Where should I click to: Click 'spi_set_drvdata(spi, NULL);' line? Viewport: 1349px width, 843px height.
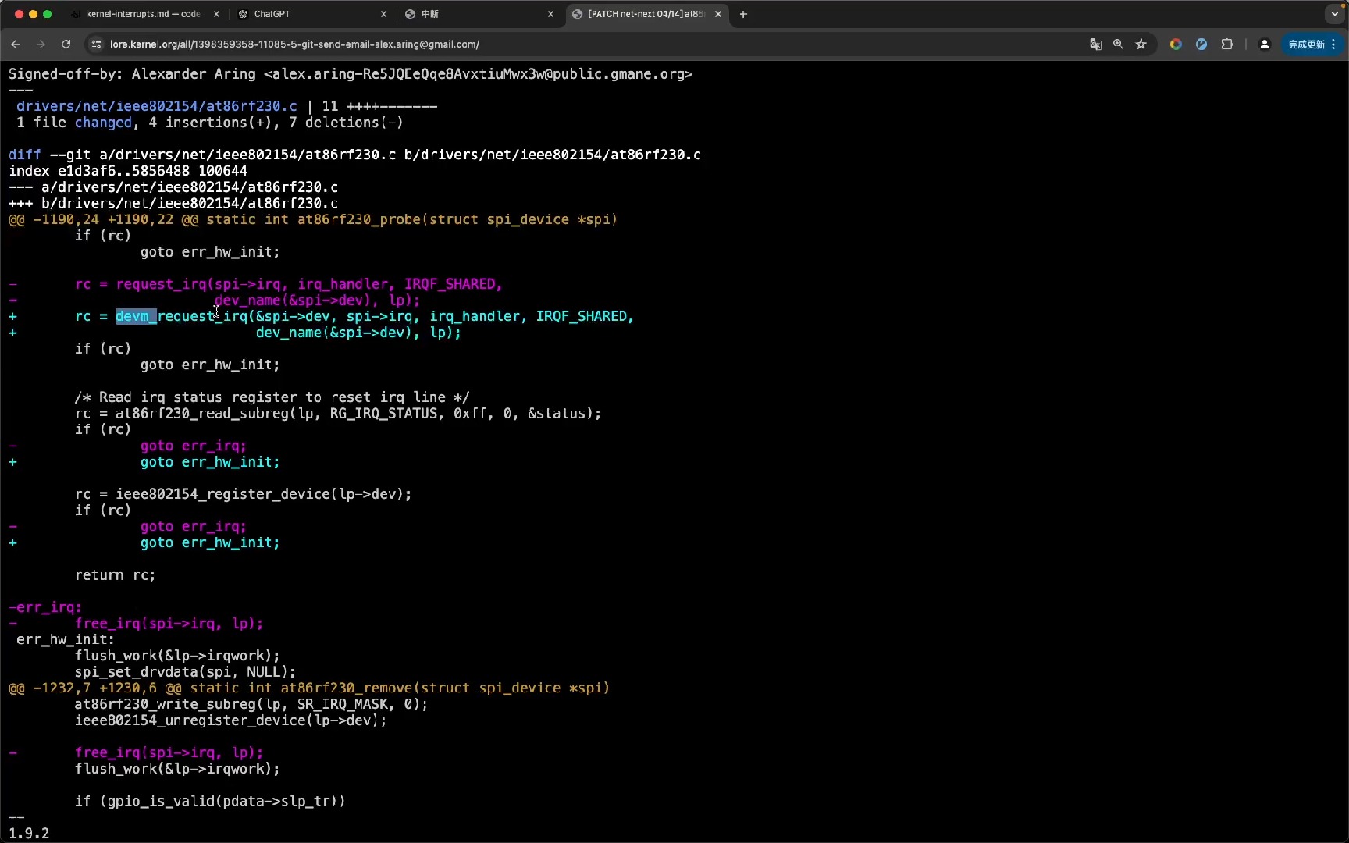coord(186,672)
